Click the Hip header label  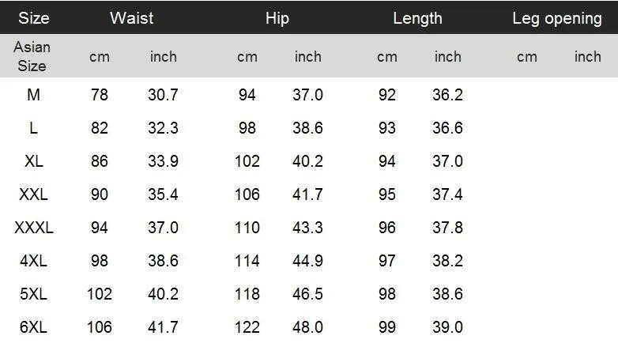tap(277, 18)
